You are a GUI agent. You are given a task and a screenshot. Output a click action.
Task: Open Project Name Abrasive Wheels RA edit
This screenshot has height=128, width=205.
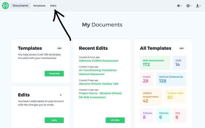pos(100,95)
